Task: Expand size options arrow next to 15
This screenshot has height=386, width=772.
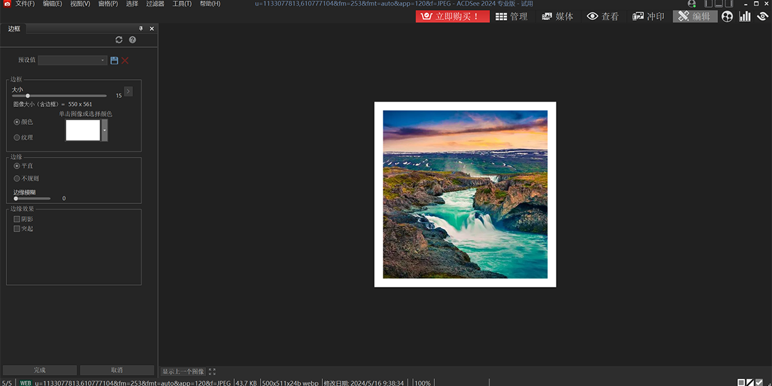Action: click(128, 91)
